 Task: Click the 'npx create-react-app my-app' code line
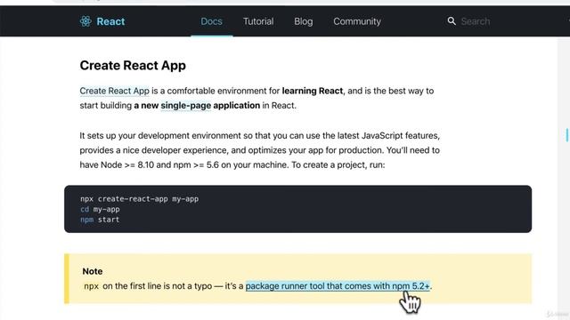(139, 199)
